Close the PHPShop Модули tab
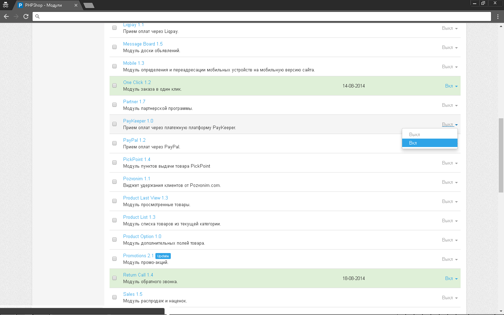This screenshot has height=315, width=504. 76,5
